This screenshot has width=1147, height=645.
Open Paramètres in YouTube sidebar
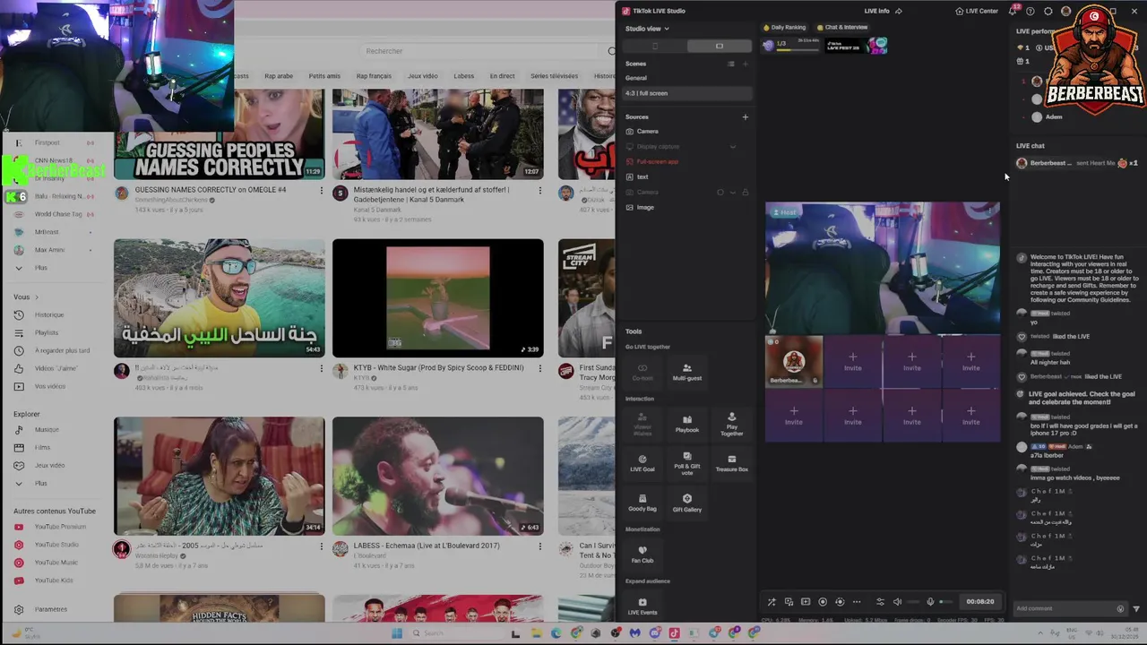[x=50, y=609]
